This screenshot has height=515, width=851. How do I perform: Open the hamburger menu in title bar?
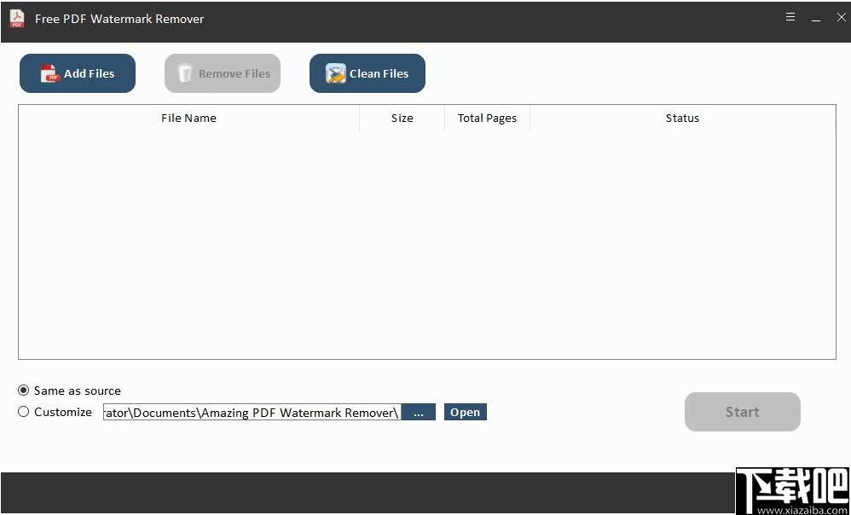(790, 17)
